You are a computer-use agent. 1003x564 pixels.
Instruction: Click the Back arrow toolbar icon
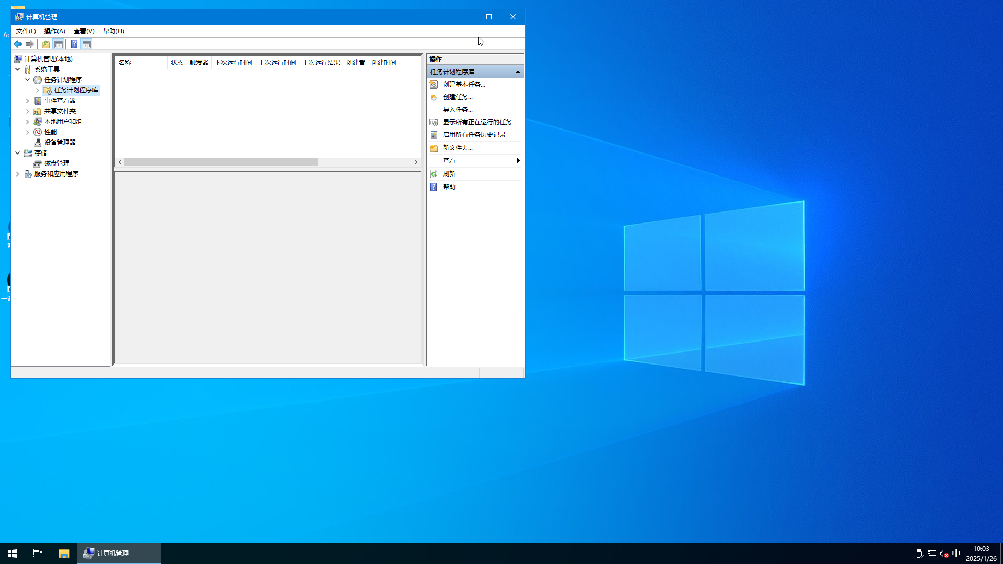18,44
